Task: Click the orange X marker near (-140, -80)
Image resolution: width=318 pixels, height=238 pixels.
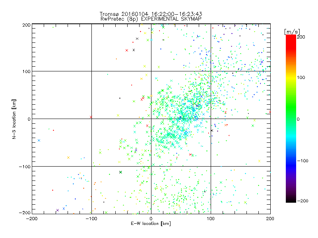Action: [x=68, y=157]
